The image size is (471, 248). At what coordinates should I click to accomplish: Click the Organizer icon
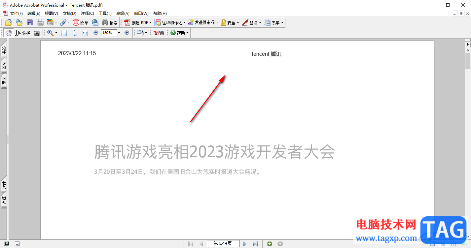50,22
